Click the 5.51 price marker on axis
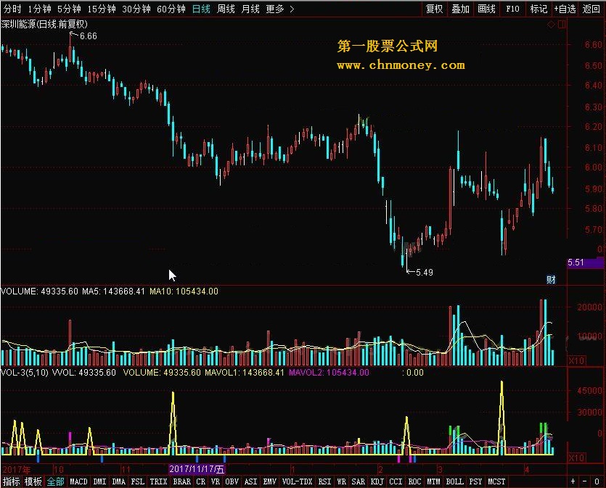 click(x=585, y=263)
